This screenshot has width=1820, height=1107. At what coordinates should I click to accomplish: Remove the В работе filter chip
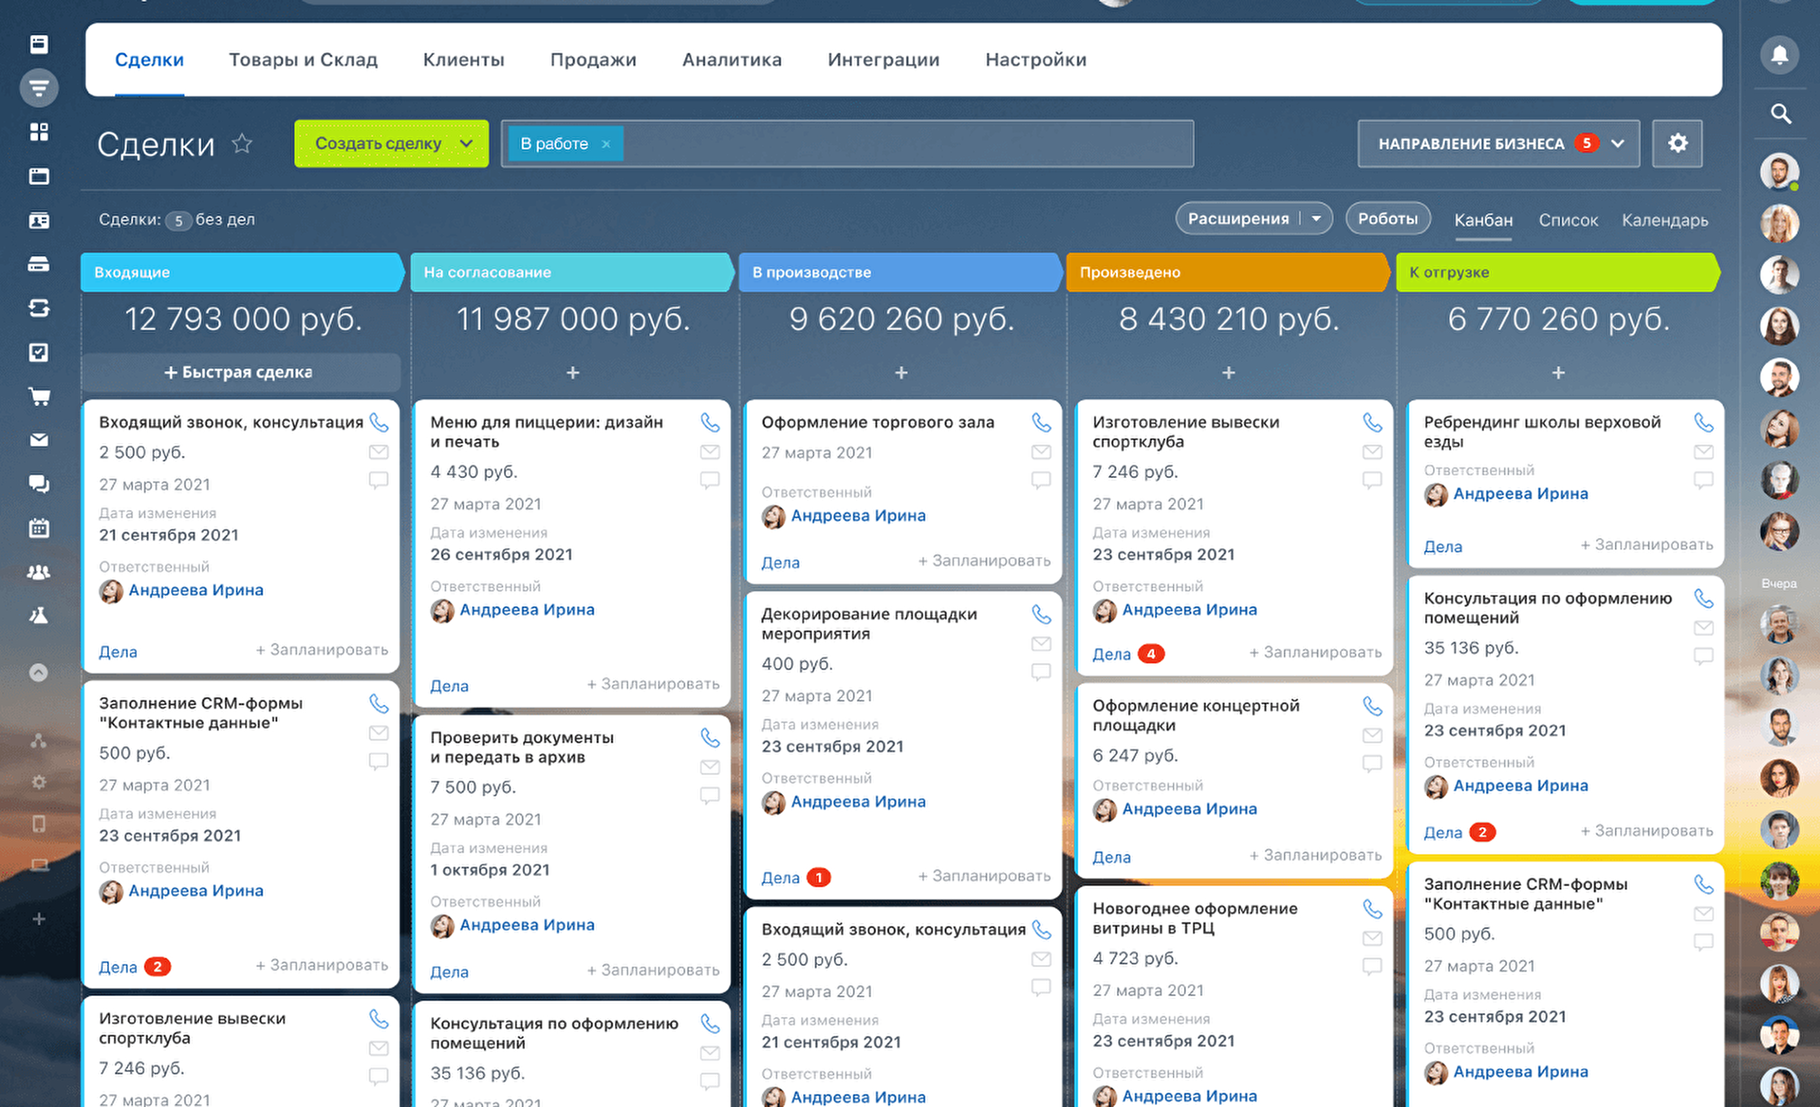point(606,144)
